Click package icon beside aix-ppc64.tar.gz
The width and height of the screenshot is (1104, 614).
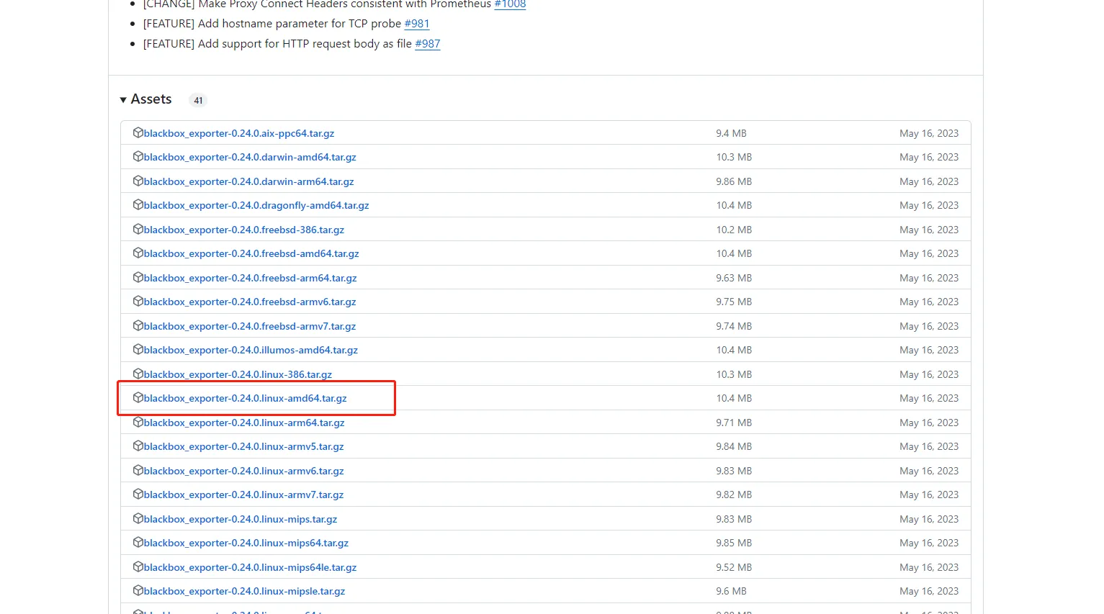pos(138,132)
